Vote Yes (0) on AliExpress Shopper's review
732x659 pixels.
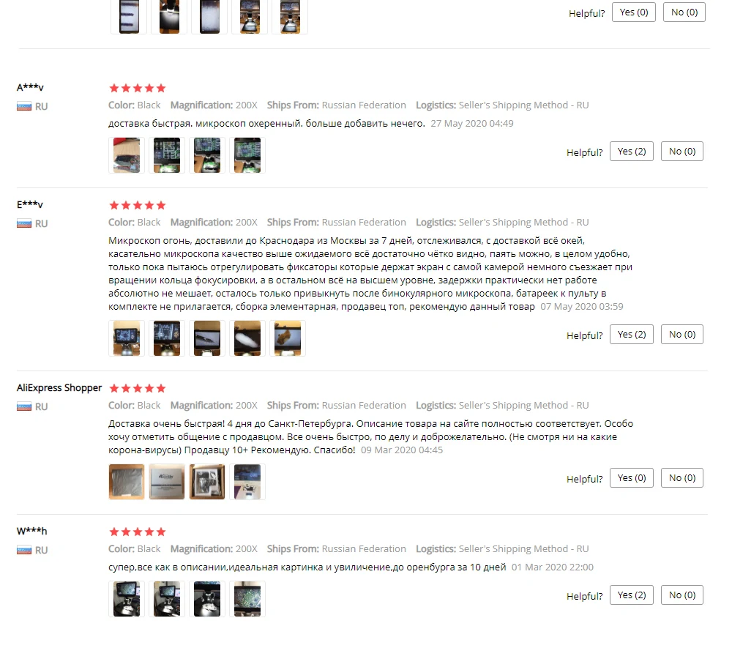631,478
